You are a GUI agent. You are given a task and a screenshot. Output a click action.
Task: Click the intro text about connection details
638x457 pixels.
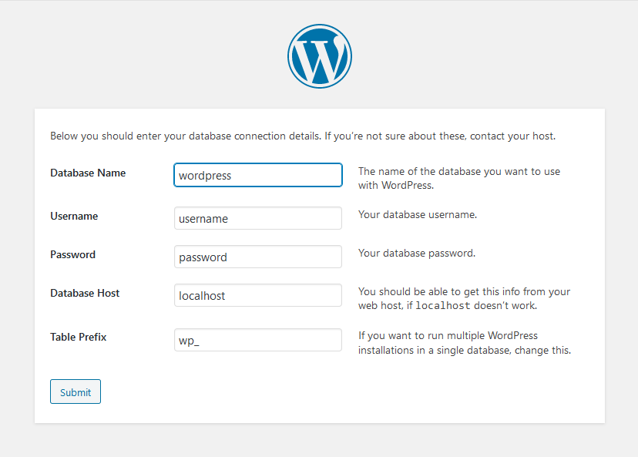[303, 136]
